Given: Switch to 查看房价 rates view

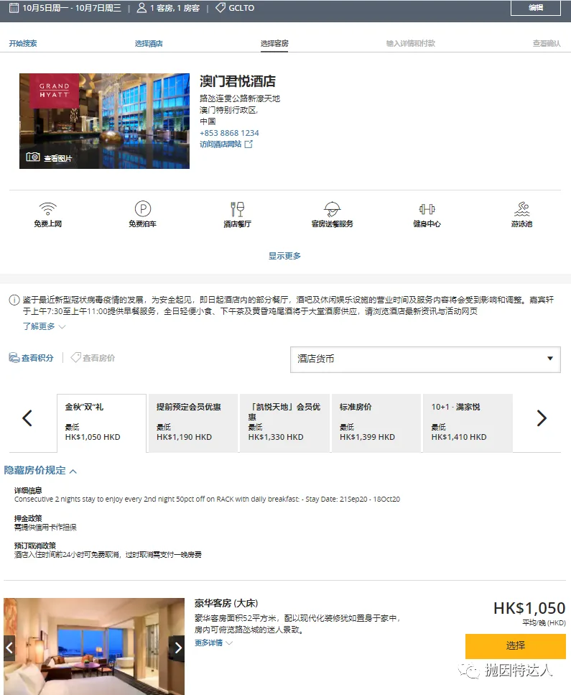Looking at the screenshot, I should click(x=93, y=358).
